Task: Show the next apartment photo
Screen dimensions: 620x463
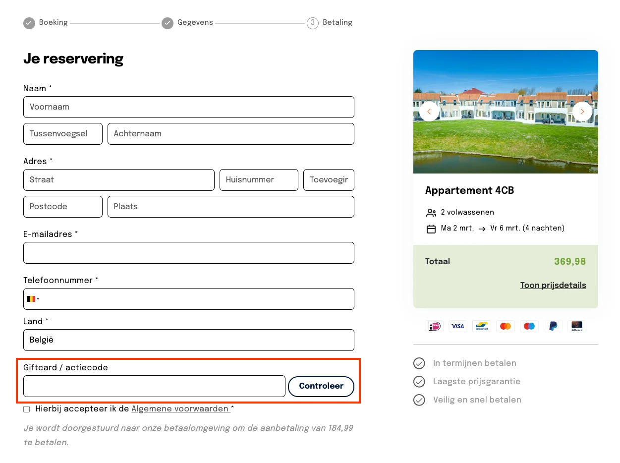Action: coord(582,112)
